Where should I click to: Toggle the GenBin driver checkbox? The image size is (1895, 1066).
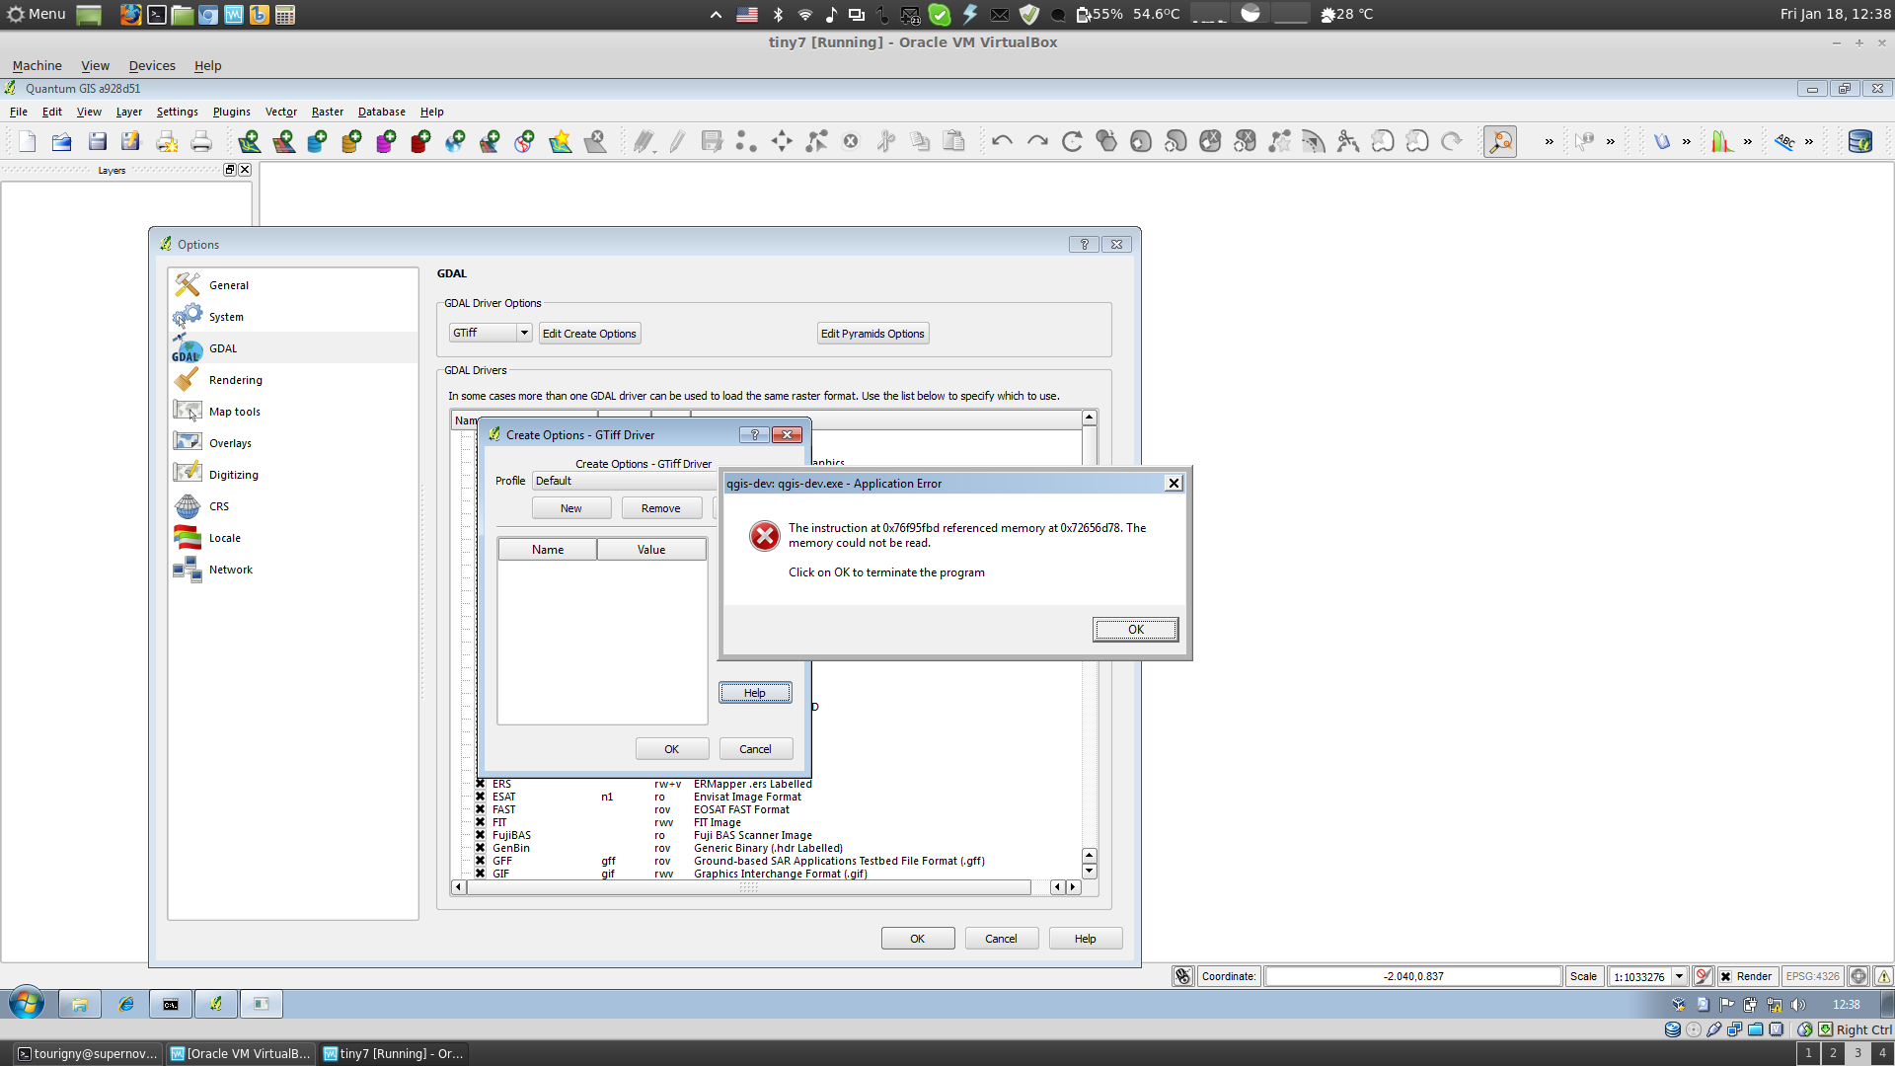[481, 848]
